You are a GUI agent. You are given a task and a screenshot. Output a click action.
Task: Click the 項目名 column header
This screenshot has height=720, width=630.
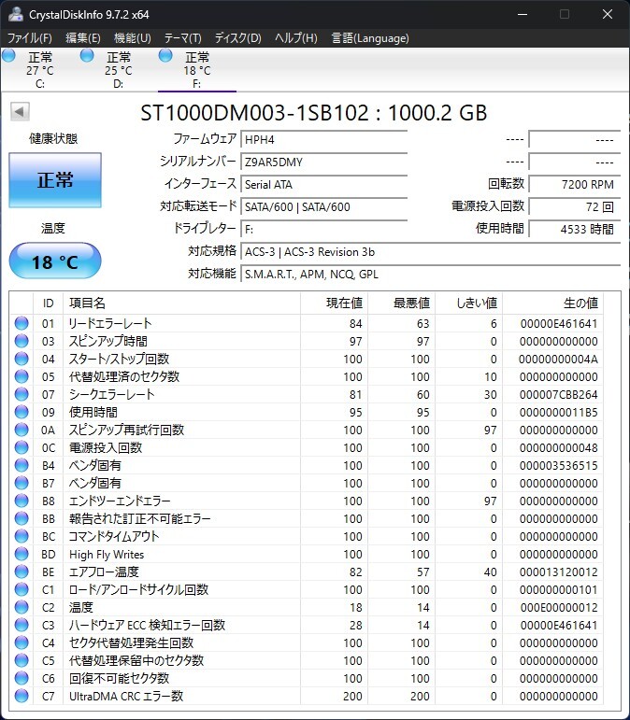pyautogui.click(x=182, y=304)
